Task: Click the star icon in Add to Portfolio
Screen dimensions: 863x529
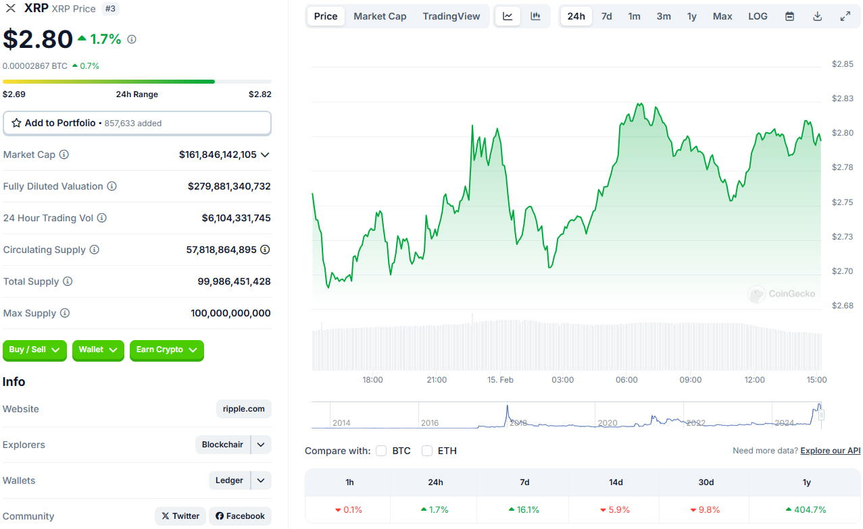Action: pyautogui.click(x=16, y=123)
